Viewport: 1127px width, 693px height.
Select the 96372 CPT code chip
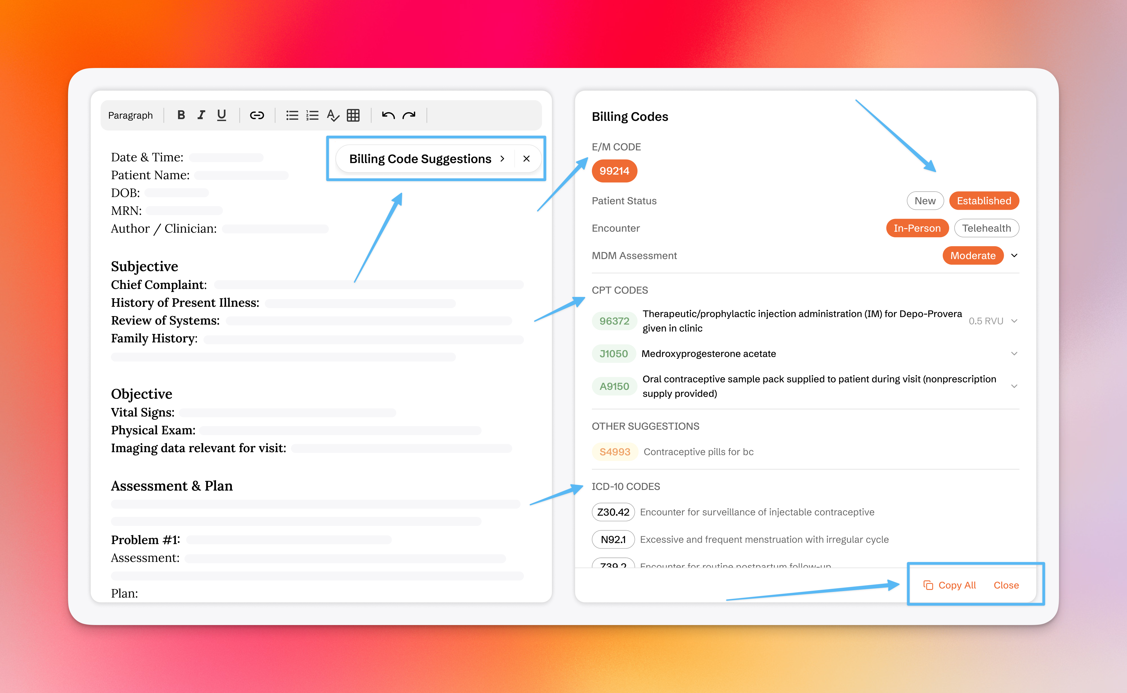614,321
